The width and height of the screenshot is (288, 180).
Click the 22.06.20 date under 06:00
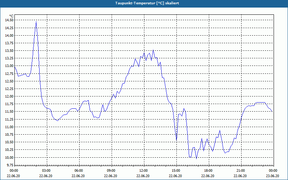78,176
